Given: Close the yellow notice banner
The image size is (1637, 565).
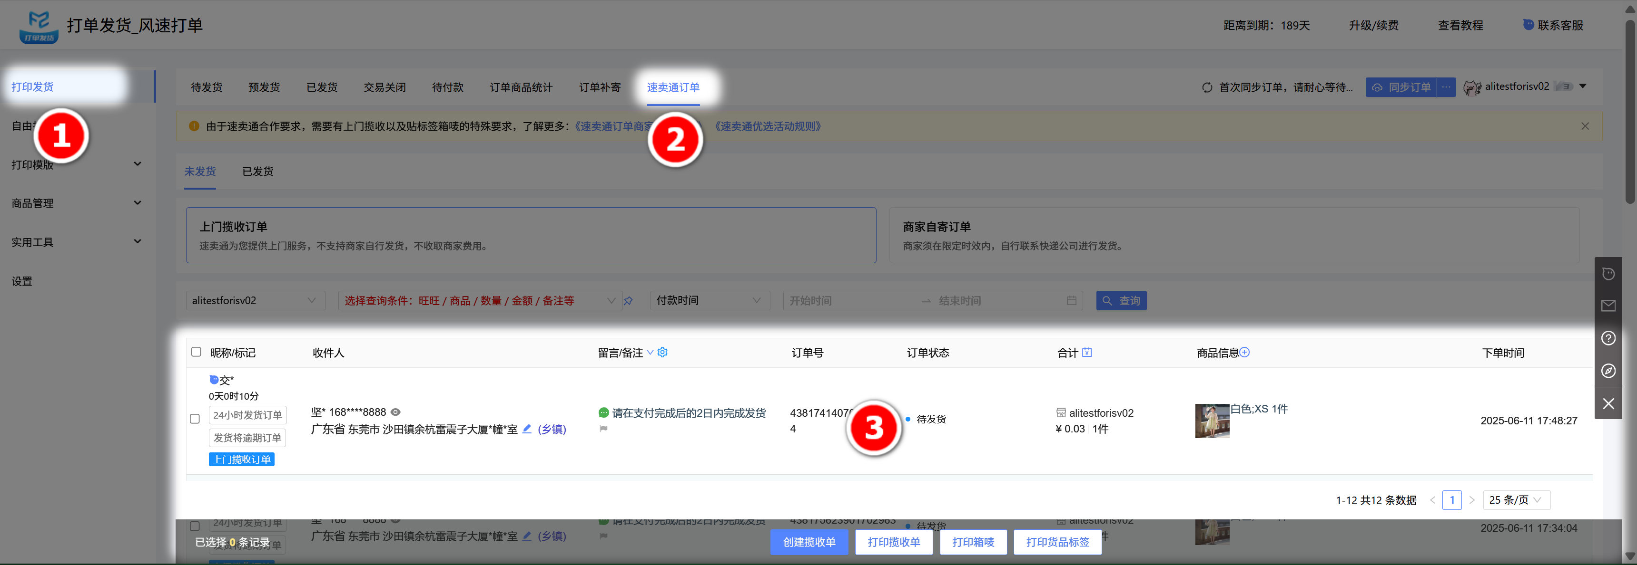Looking at the screenshot, I should [x=1585, y=126].
